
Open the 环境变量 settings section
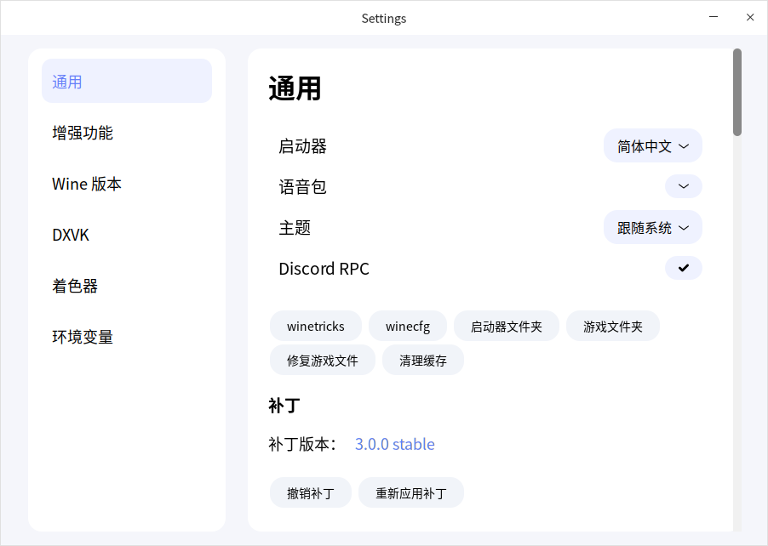point(81,336)
